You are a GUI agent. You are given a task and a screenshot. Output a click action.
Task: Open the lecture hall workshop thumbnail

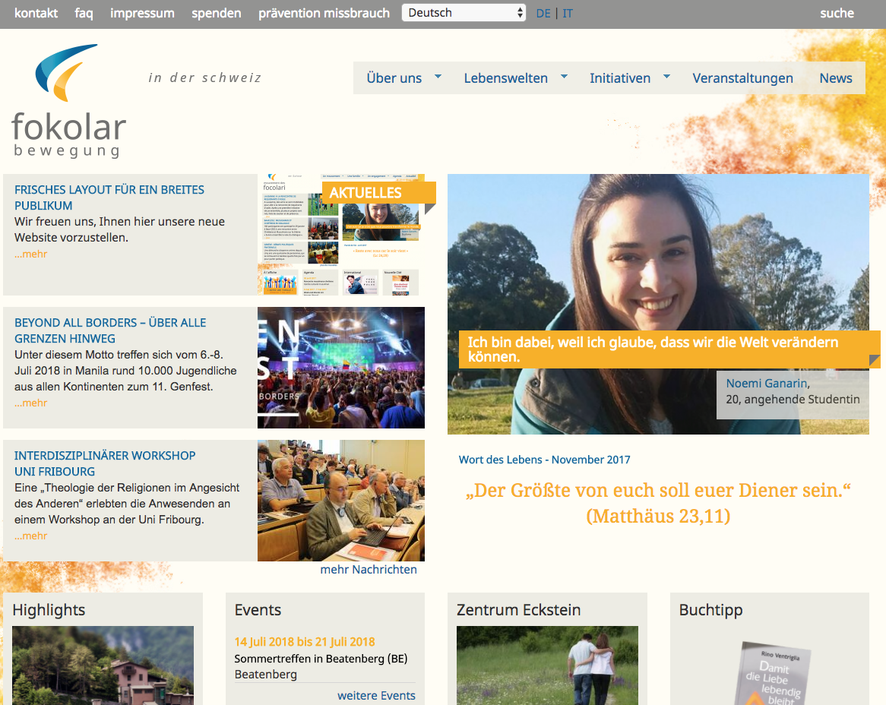341,501
